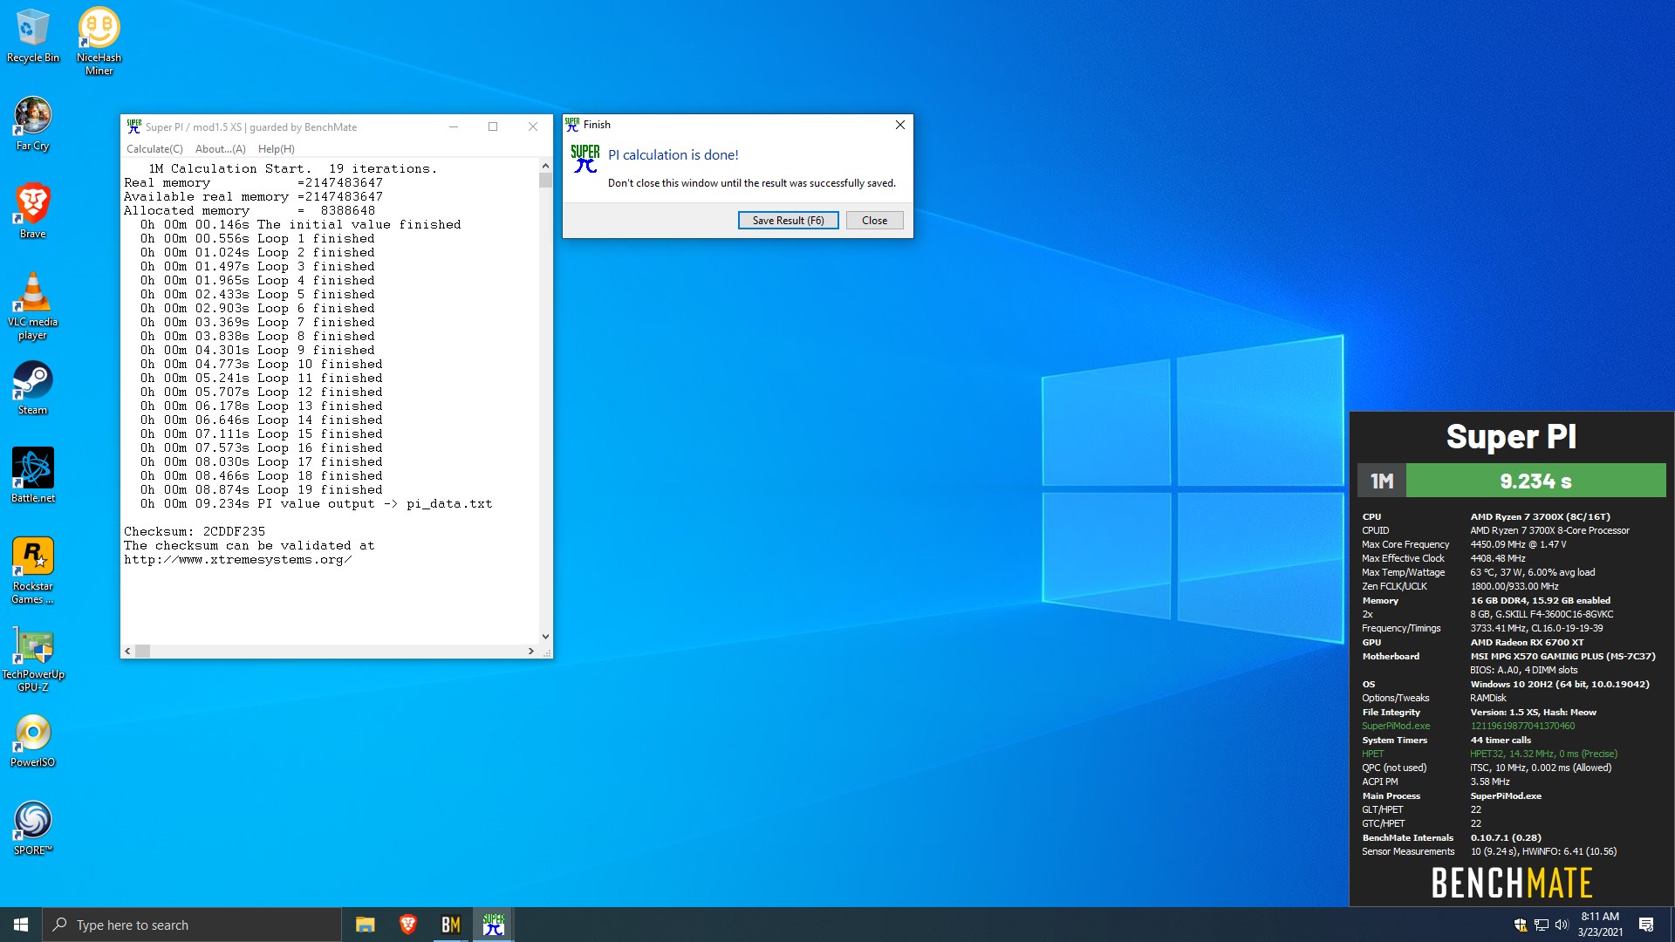This screenshot has height=942, width=1675.
Task: Click the MSI MPG X570 GAMING PLUS motherboard text
Action: coord(1562,656)
